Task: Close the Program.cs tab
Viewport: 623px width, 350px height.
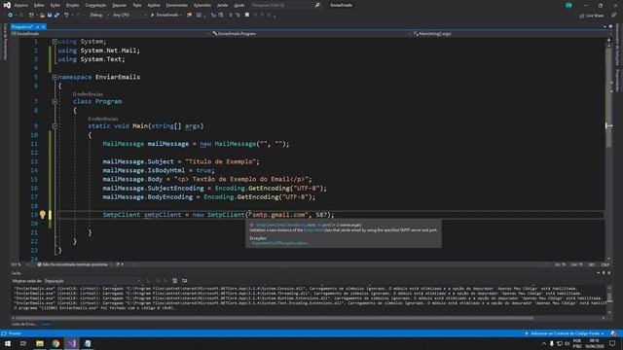Action: (x=43, y=26)
